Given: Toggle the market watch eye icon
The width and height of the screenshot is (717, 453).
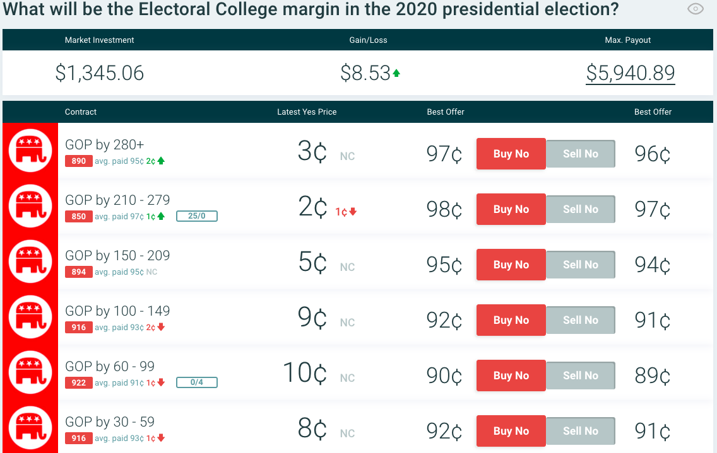Looking at the screenshot, I should (695, 9).
